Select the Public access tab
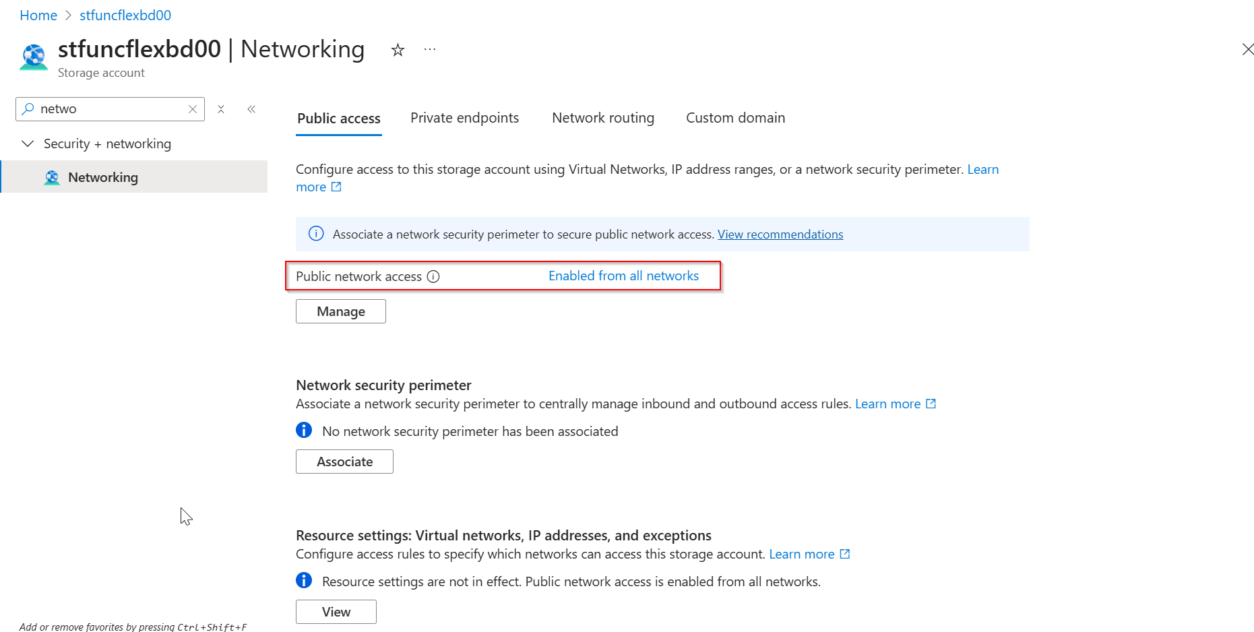 tap(339, 119)
